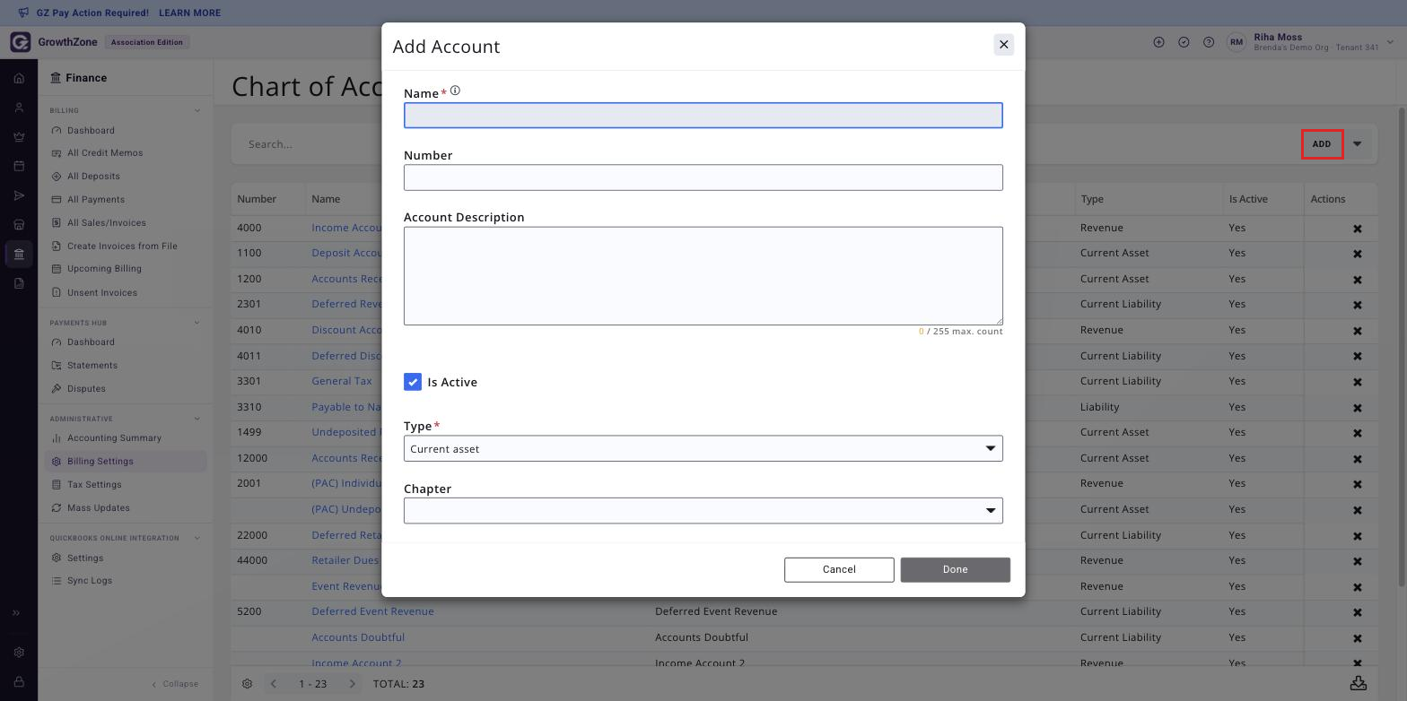
Task: Collapse the Administrative section
Action: (197, 419)
